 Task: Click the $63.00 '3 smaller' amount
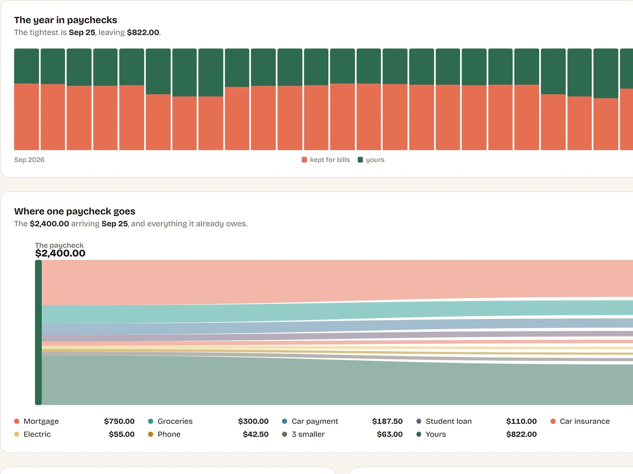pos(390,434)
